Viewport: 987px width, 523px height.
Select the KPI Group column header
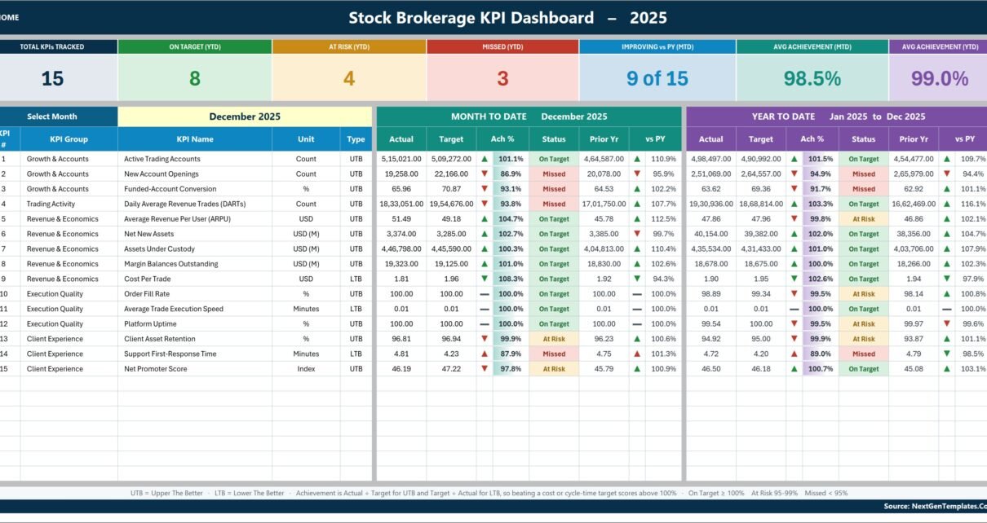click(x=69, y=138)
